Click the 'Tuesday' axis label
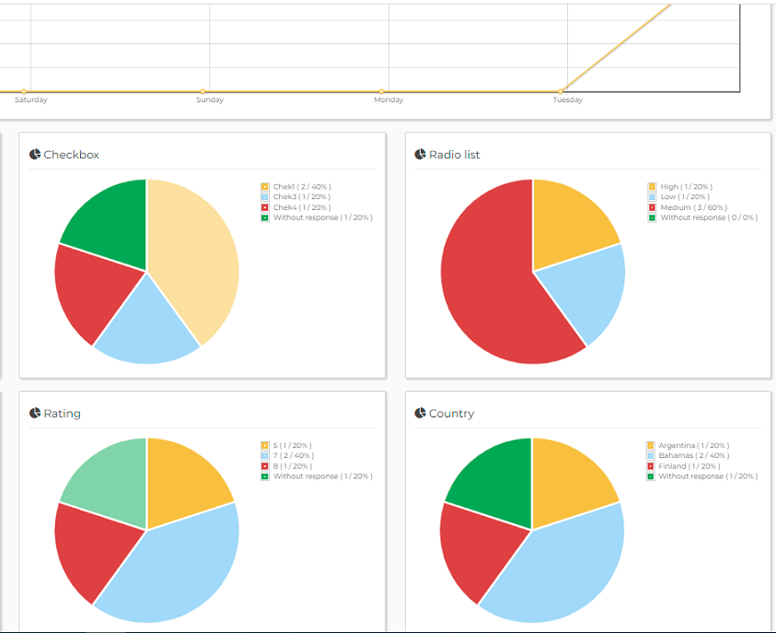This screenshot has height=633, width=776. (568, 100)
